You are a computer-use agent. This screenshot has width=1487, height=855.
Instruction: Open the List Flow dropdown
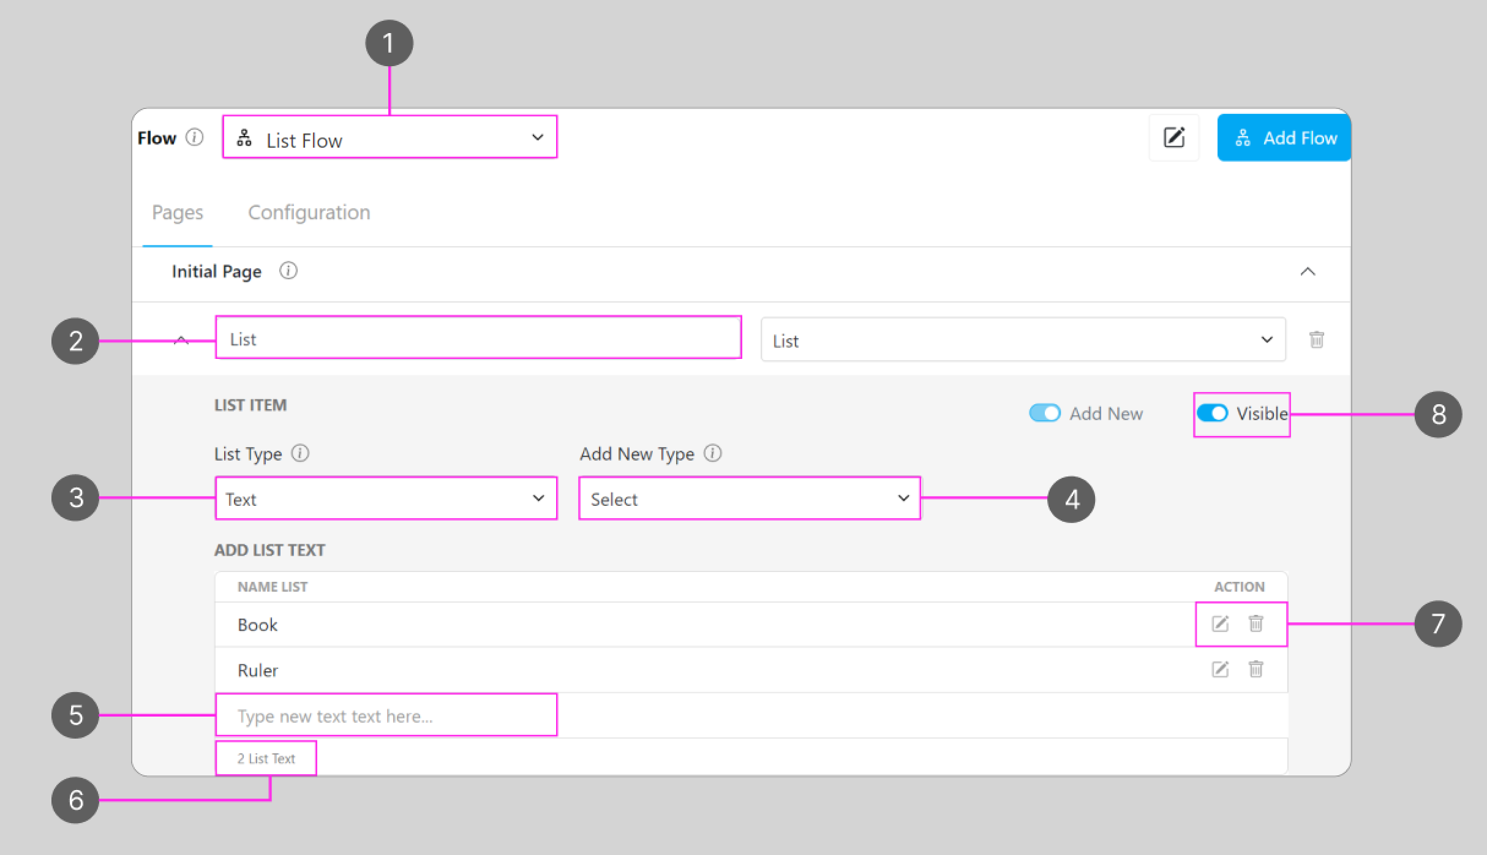pyautogui.click(x=390, y=138)
